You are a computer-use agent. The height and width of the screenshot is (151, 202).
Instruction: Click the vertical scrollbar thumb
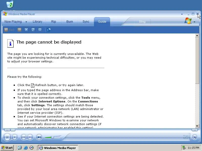[x=197, y=61]
